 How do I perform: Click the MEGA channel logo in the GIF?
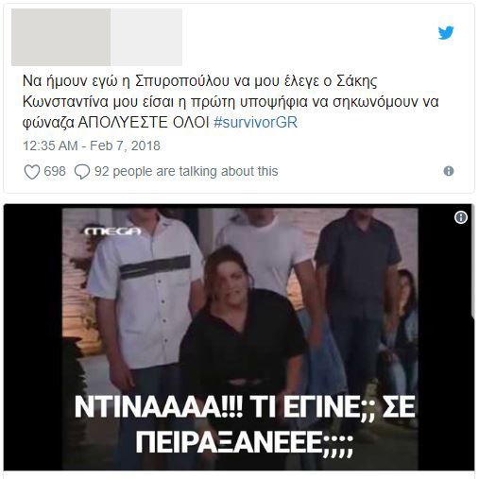[112, 231]
